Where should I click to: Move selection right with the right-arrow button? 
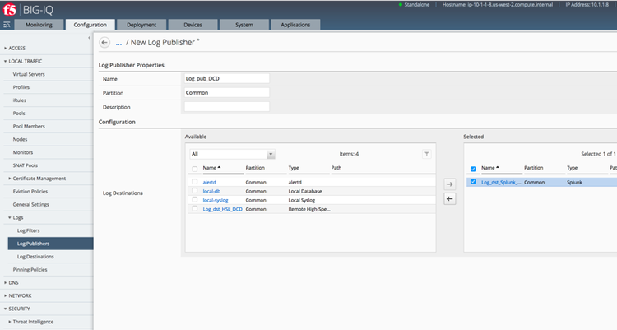coord(449,184)
